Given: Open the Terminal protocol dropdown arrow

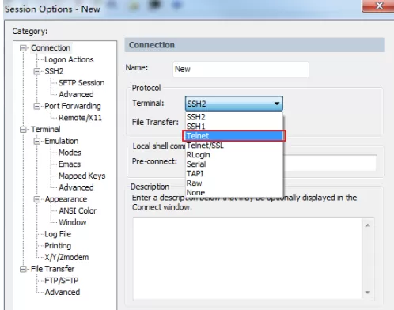Looking at the screenshot, I should (x=277, y=104).
